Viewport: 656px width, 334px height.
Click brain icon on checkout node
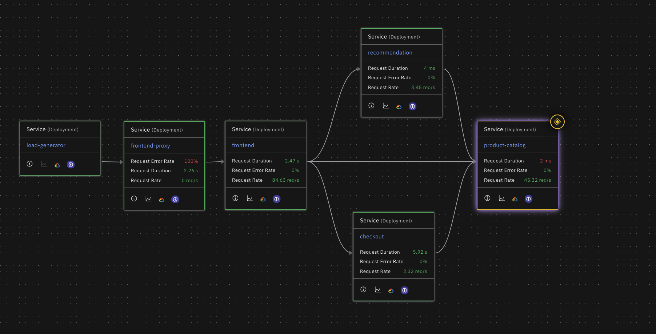click(404, 290)
